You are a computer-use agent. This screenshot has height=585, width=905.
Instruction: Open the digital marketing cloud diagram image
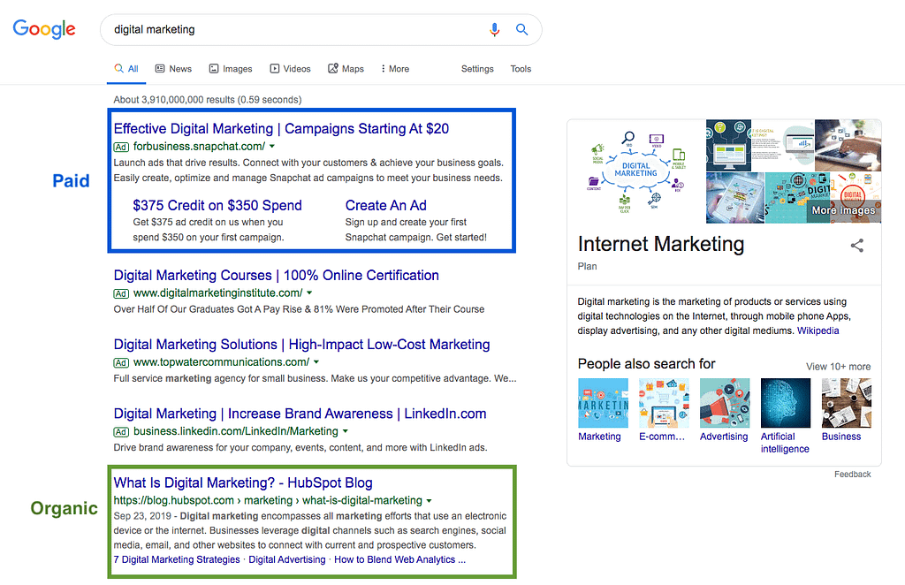point(636,171)
